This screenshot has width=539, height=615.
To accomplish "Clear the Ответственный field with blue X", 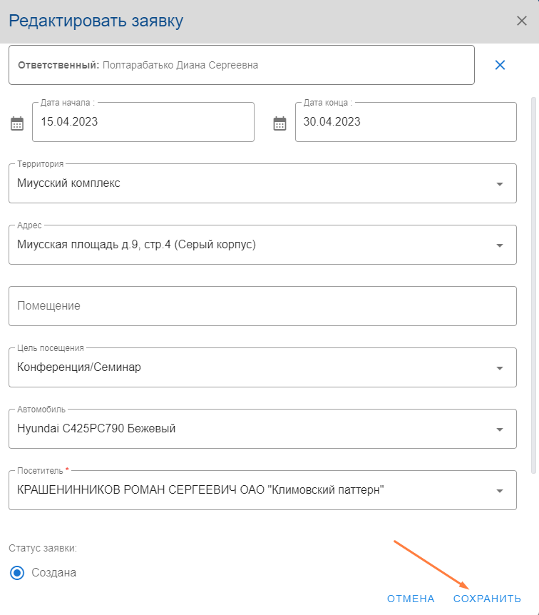I will (x=500, y=65).
